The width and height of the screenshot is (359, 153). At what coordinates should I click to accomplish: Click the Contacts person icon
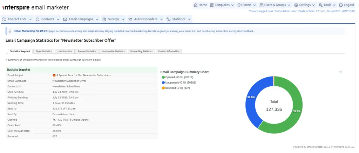pyautogui.click(x=38, y=19)
